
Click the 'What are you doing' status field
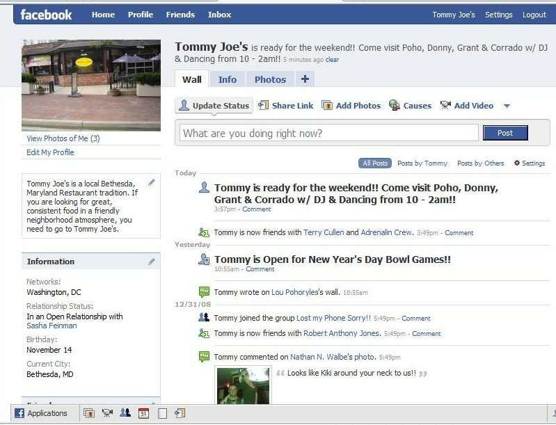click(328, 133)
